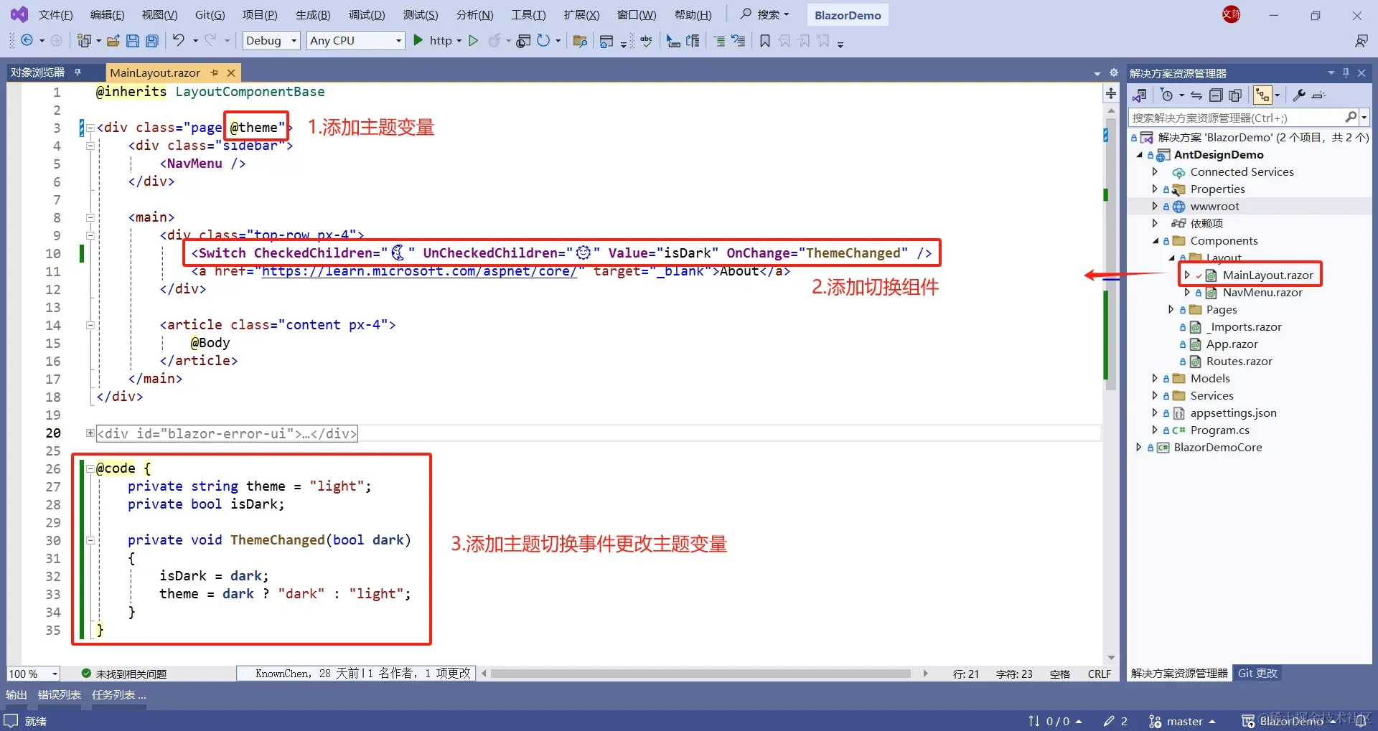1378x731 pixels.
Task: Click the comment out lines icon
Action: (719, 41)
